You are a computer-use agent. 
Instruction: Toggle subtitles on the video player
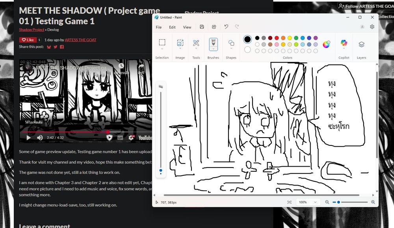(x=120, y=138)
